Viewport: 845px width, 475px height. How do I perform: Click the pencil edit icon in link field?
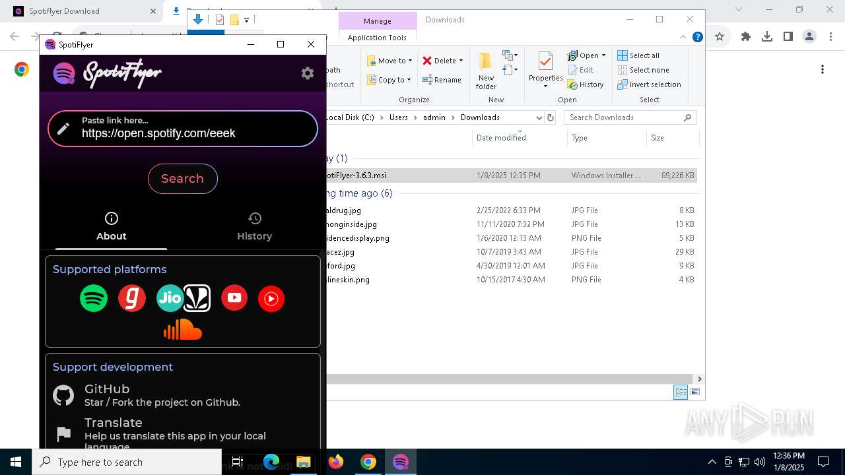coord(63,128)
